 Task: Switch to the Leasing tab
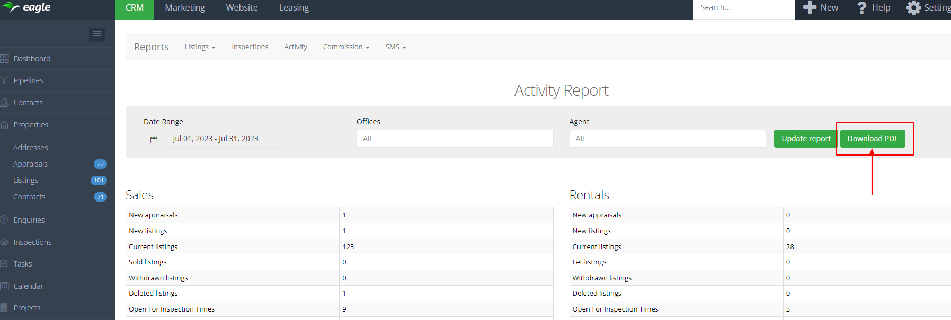point(294,8)
